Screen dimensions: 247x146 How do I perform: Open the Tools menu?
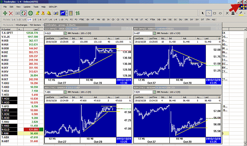pos(36,7)
